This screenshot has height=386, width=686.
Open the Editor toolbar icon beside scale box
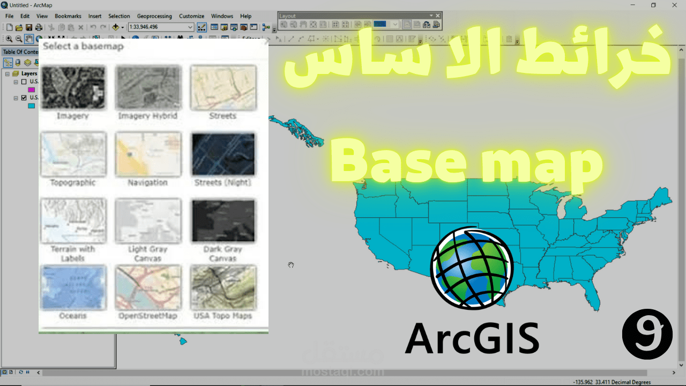pyautogui.click(x=202, y=27)
